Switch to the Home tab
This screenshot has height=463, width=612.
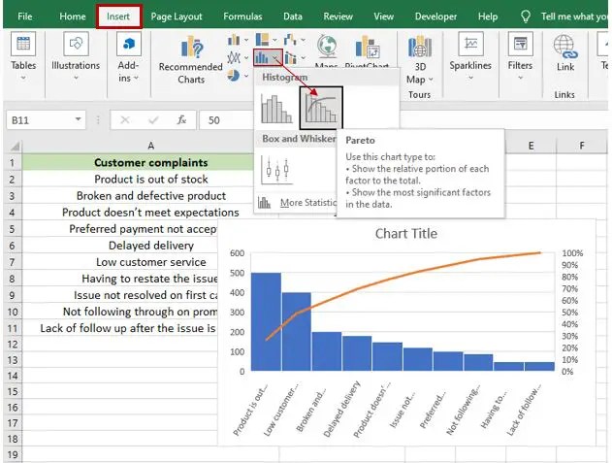(x=72, y=17)
